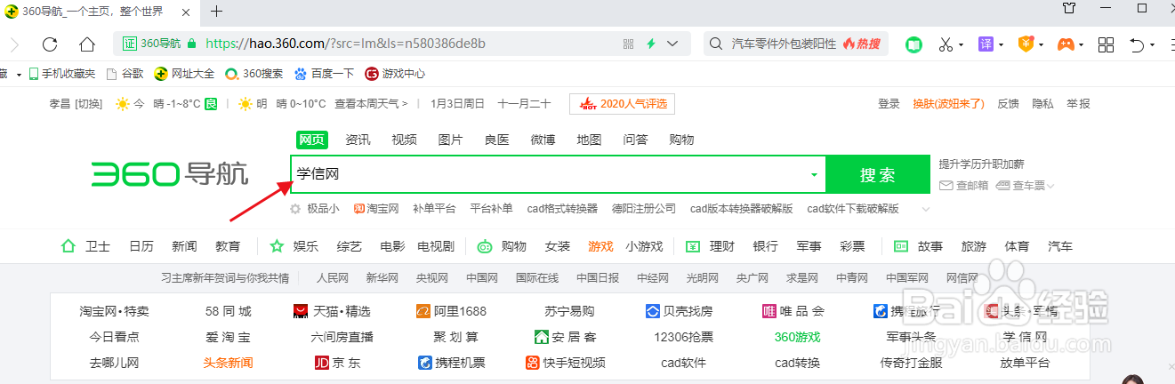Click the 2020人气评选 banner button
1175x384 pixels.
[622, 104]
